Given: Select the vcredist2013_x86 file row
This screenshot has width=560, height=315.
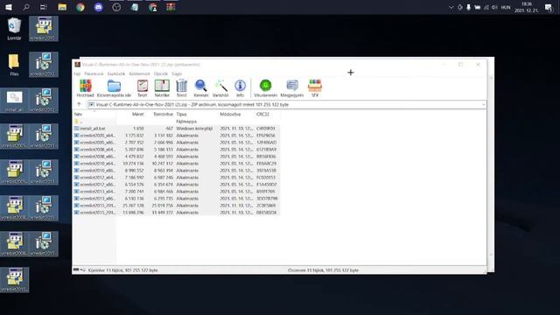Looking at the screenshot, I should 177,199.
